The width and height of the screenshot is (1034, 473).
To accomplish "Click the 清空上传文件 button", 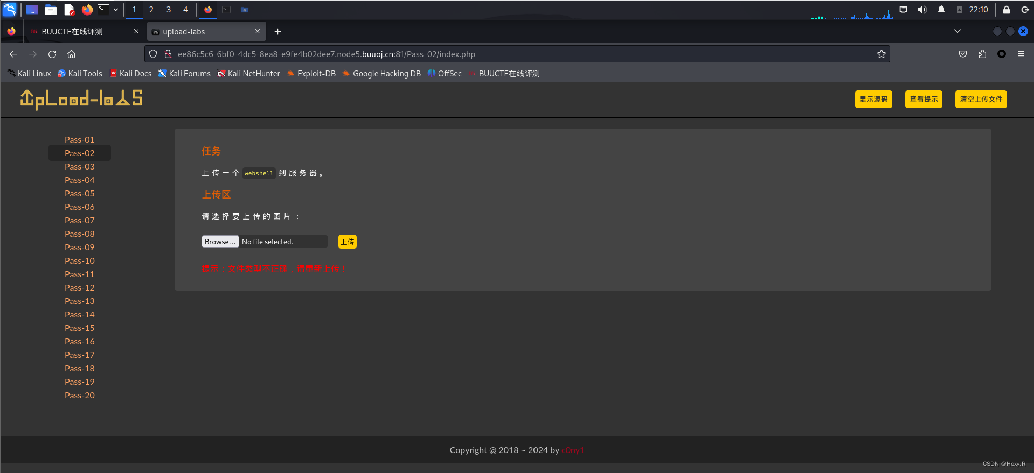I will point(981,99).
